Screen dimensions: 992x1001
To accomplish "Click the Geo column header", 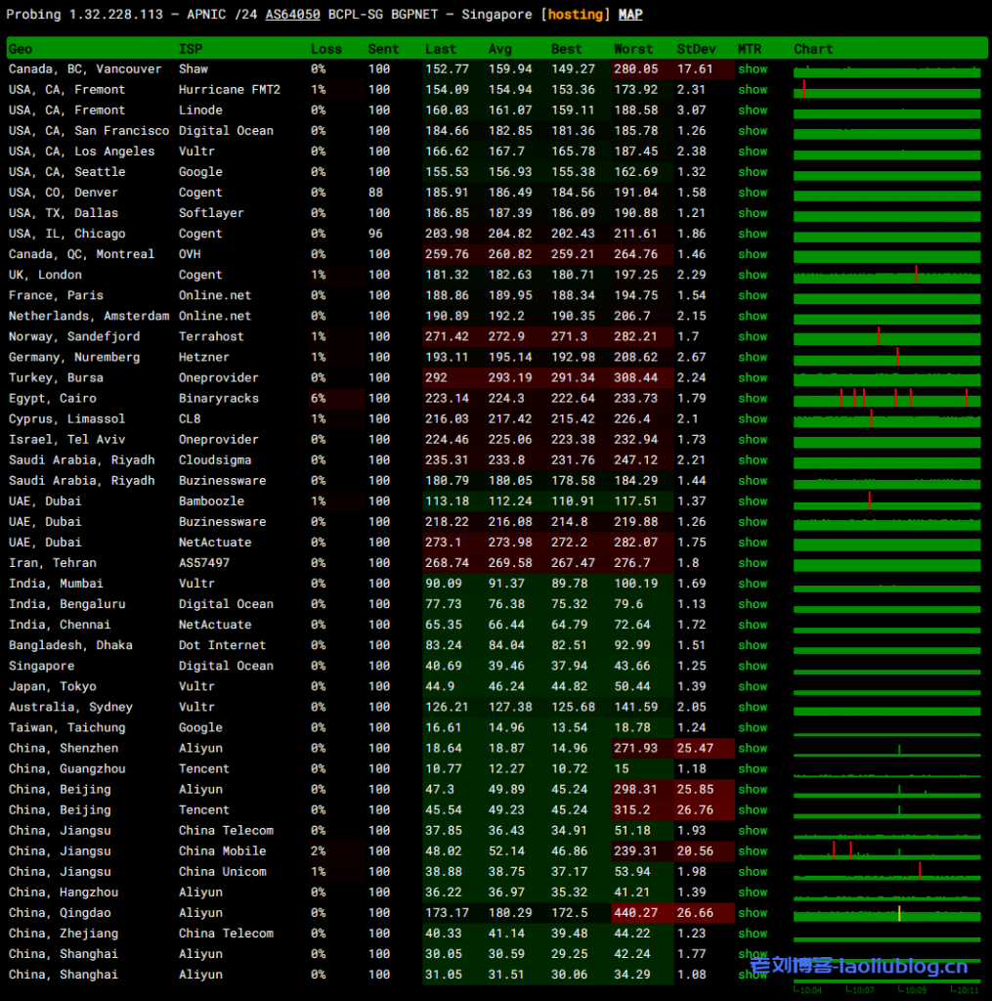I will click(21, 49).
